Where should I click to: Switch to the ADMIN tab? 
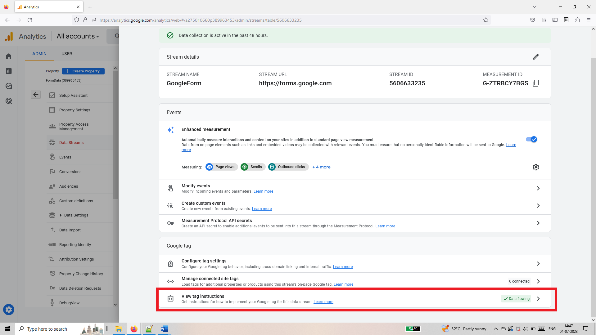pos(39,54)
